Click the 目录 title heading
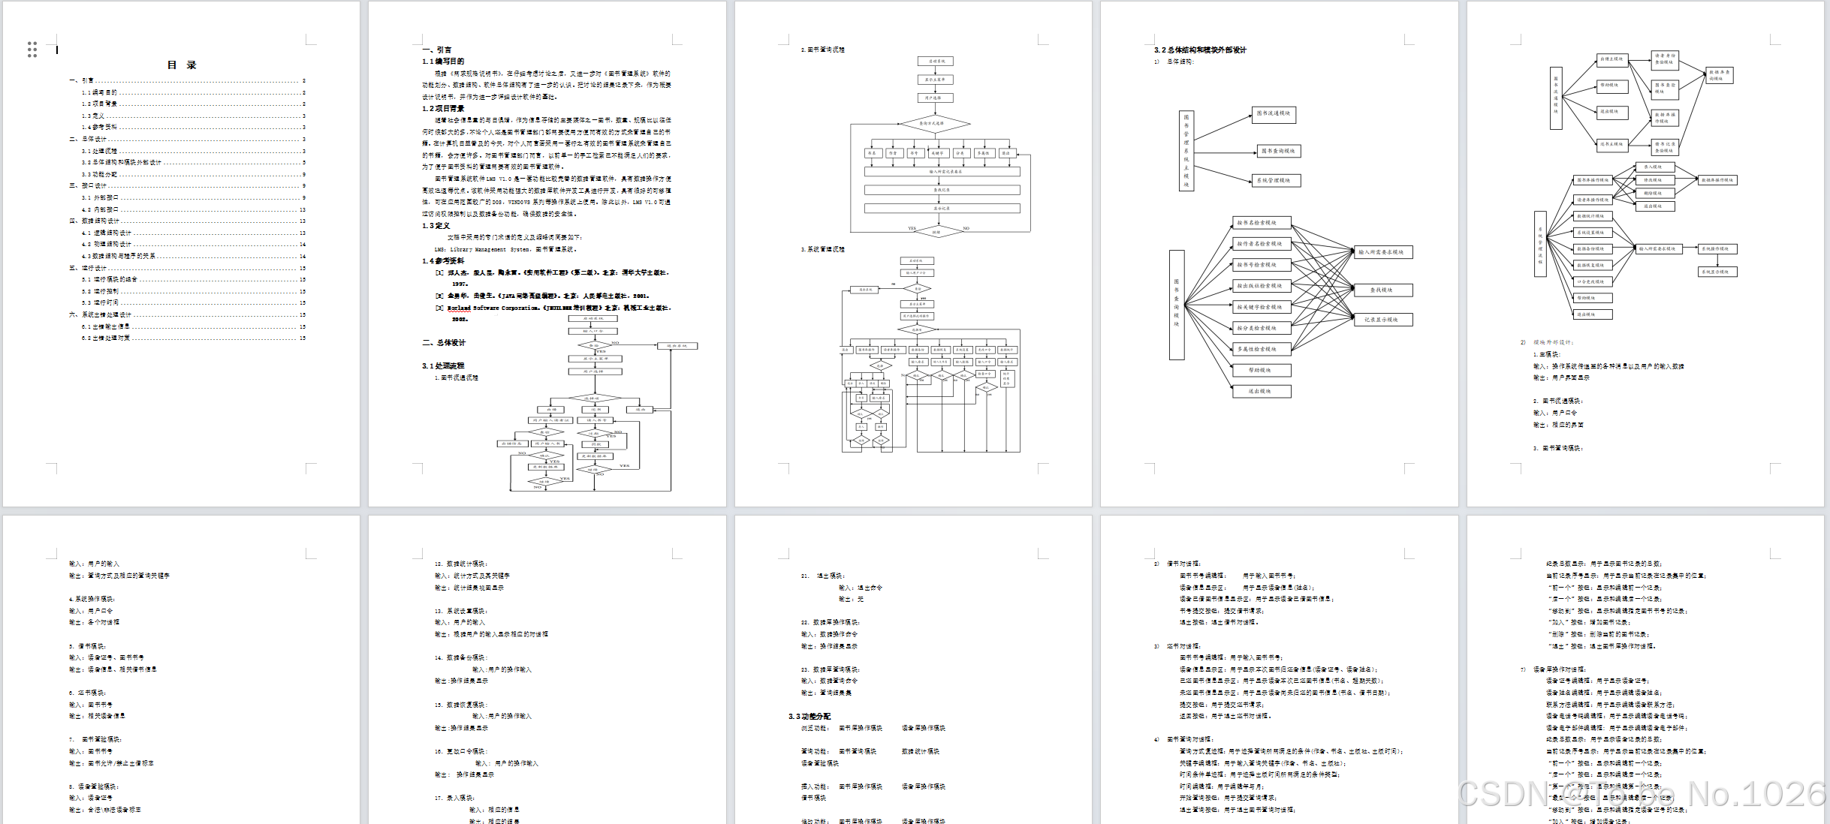 pos(181,65)
